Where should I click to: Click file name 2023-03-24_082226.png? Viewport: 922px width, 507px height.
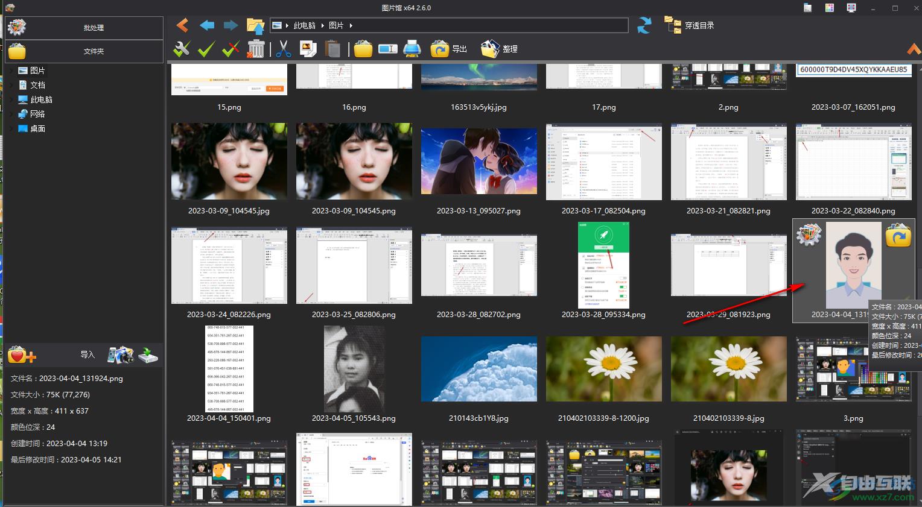(x=229, y=315)
